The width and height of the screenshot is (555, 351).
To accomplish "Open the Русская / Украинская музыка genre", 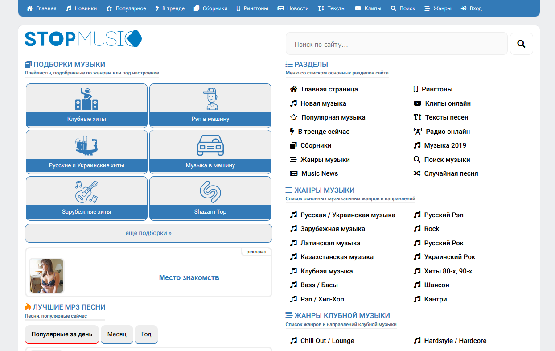I will click(348, 215).
